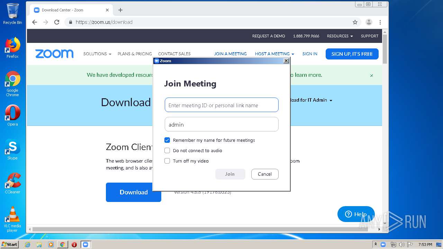Screen dimensions: 443x249
Task: Click the Chrome address bar URL
Action: point(104,22)
